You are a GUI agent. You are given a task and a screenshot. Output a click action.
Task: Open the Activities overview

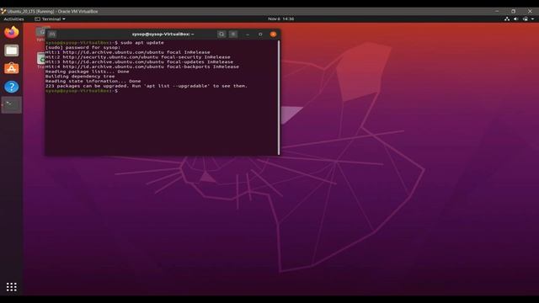coord(13,19)
